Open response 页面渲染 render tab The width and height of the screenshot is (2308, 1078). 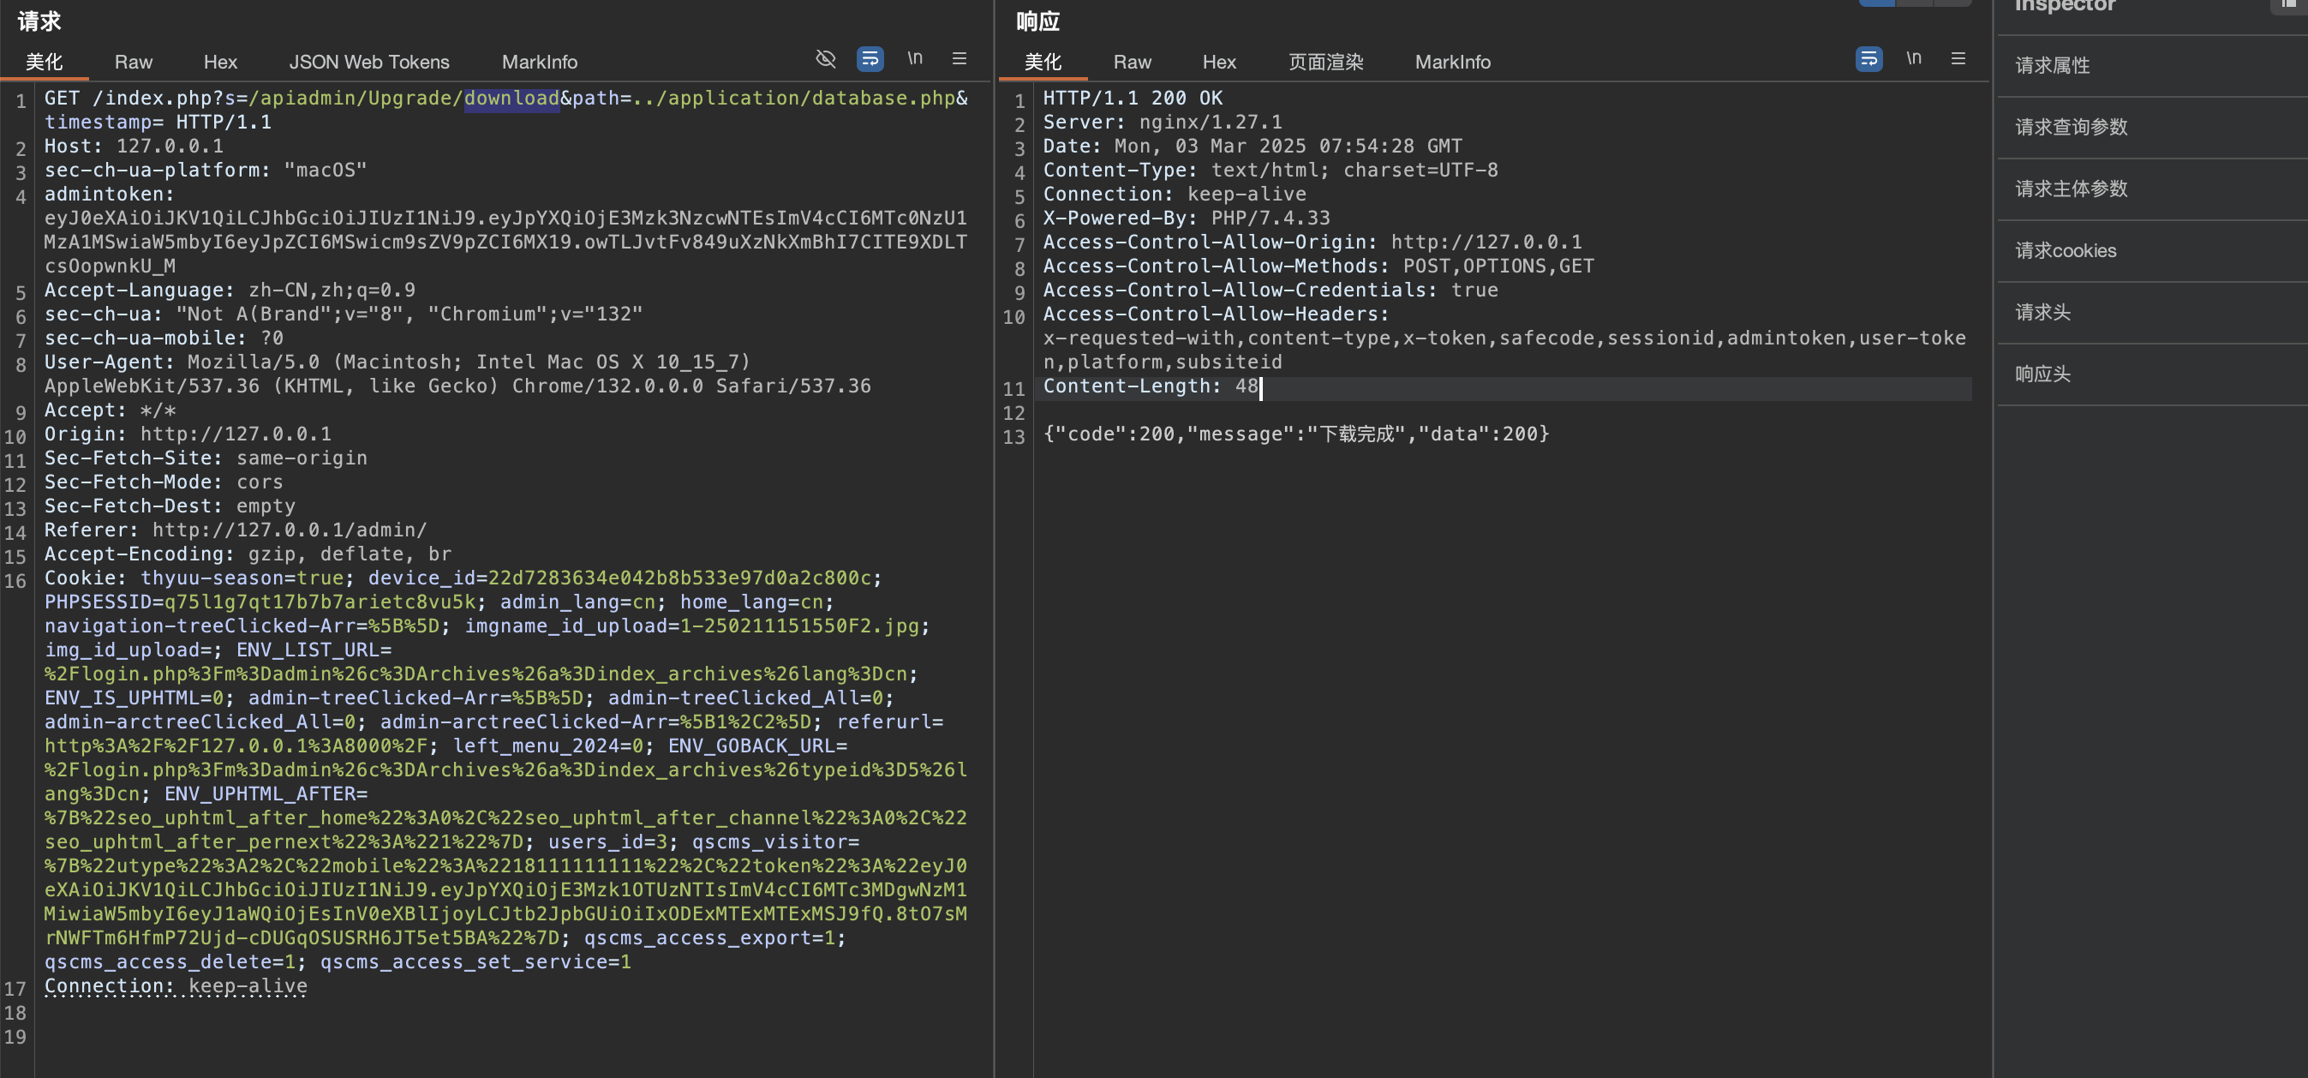click(1326, 62)
